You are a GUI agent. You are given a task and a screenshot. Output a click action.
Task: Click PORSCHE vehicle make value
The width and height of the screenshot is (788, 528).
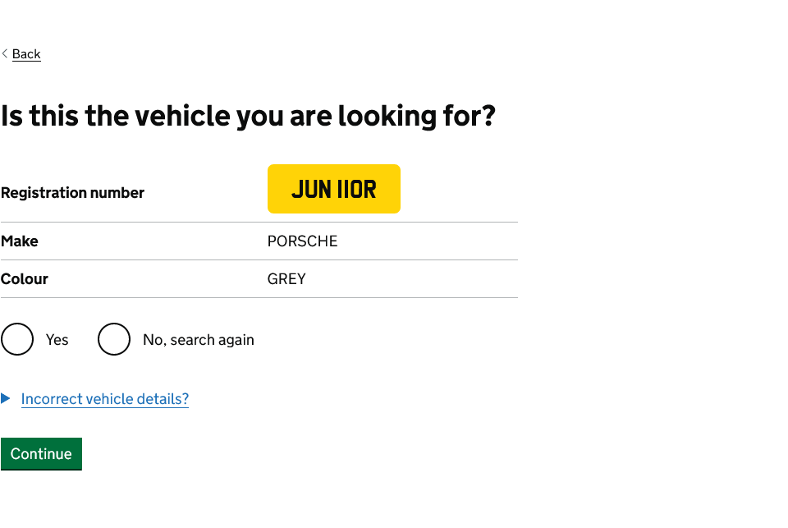coord(302,241)
